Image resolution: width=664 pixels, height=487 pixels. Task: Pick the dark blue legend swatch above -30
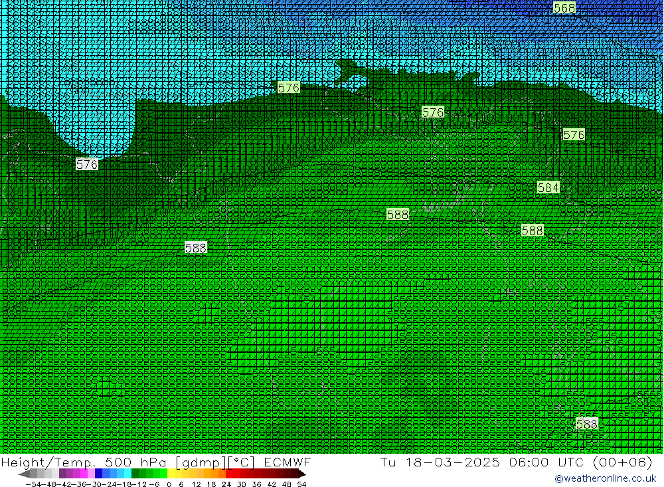click(99, 474)
